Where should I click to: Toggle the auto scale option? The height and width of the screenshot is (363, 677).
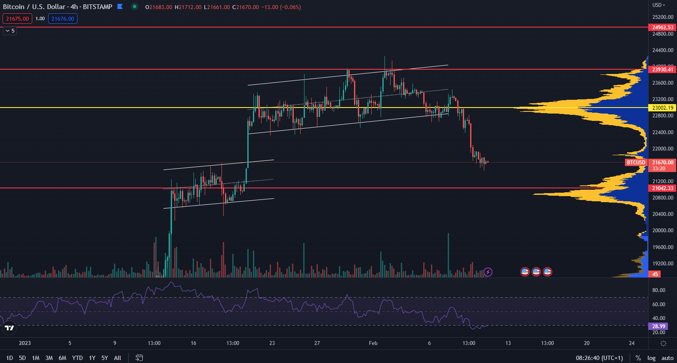(667, 358)
